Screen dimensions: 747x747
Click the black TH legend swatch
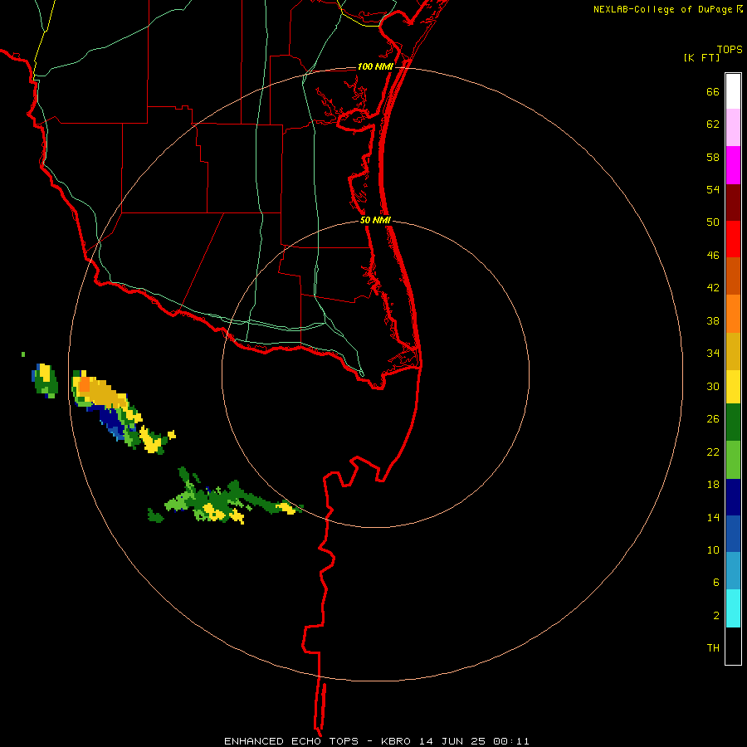click(733, 646)
